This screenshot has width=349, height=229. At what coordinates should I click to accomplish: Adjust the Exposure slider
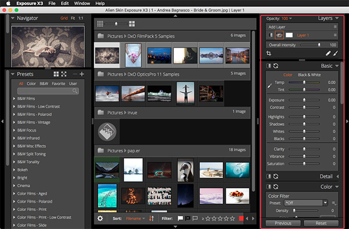pos(304,100)
